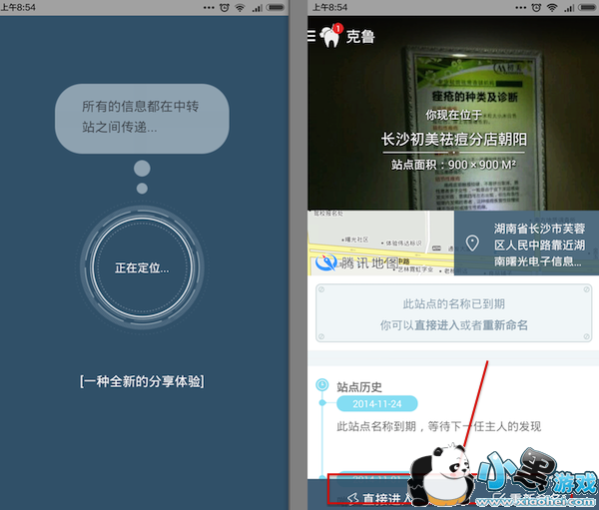
Task: Tap the 2014-11-24 date tag
Action: pos(376,404)
